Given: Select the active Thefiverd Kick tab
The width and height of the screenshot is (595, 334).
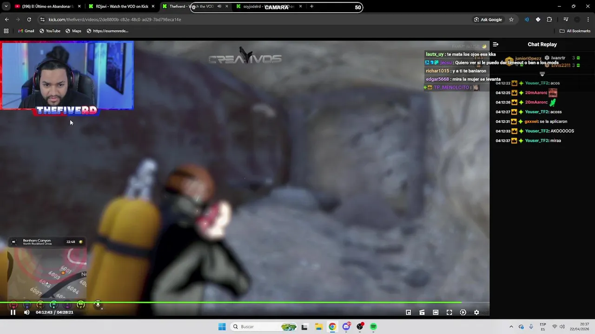Looking at the screenshot, I should click(195, 6).
